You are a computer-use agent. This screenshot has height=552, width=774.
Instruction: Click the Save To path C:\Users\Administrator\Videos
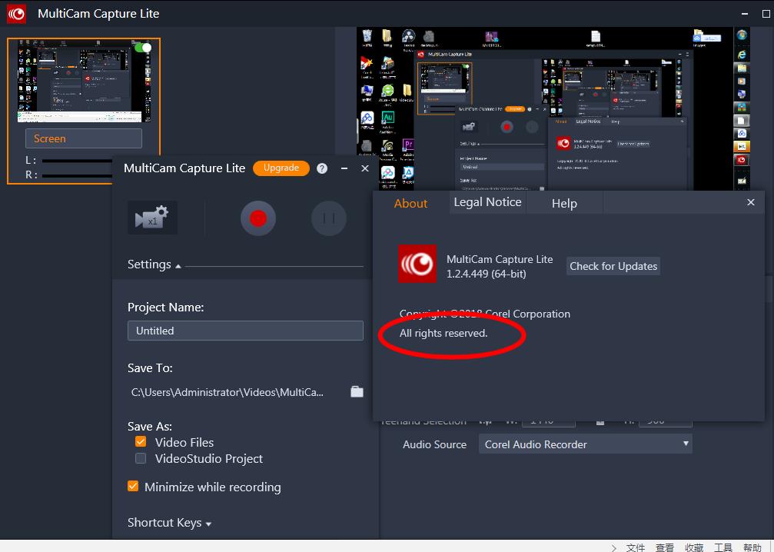click(x=227, y=393)
